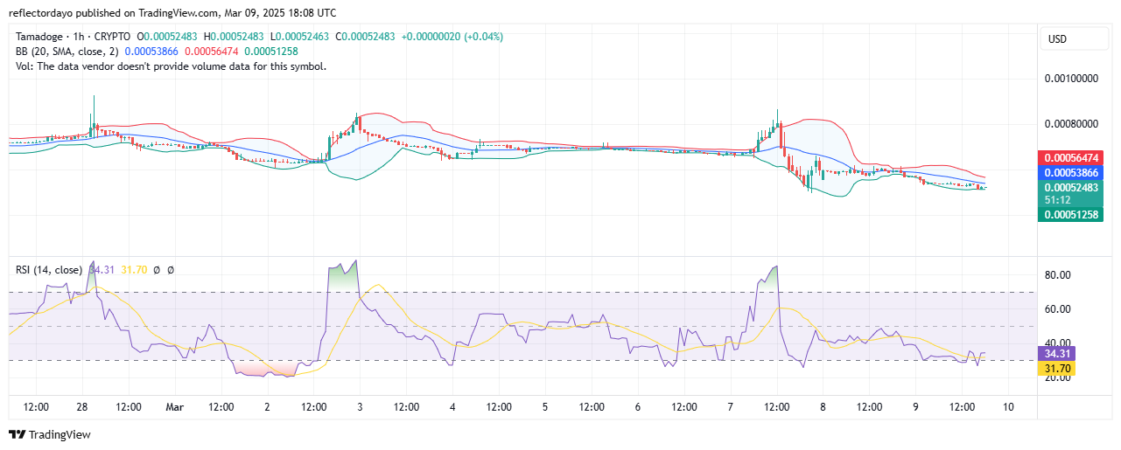Click the Mar label on time axis
Image resolution: width=1121 pixels, height=450 pixels.
click(x=175, y=407)
